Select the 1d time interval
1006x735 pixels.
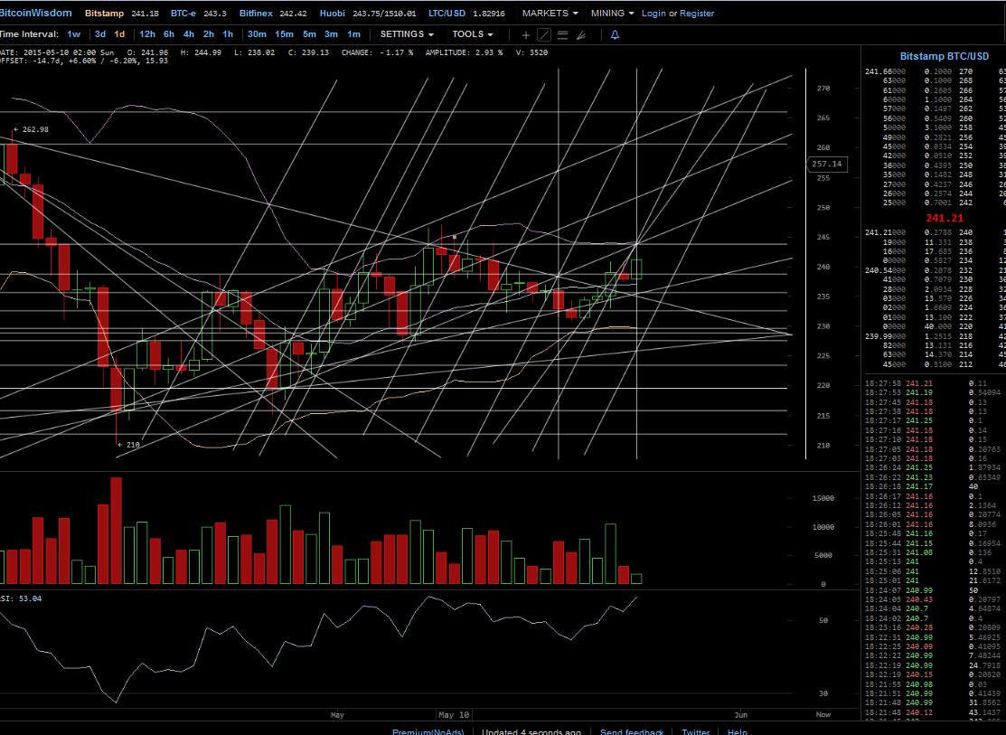coord(119,34)
